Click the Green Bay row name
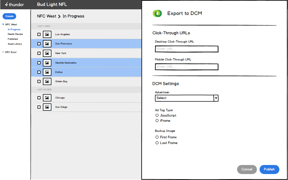This screenshot has width=288, height=180. (x=61, y=81)
